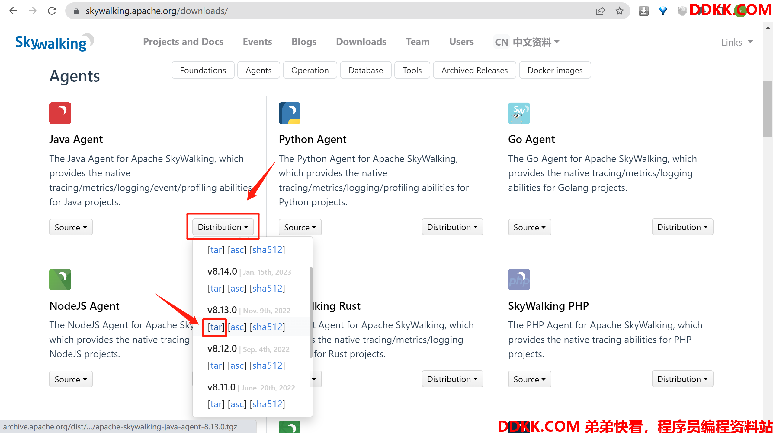Download the v8.14.0 tar file
The height and width of the screenshot is (433, 773).
click(x=216, y=288)
